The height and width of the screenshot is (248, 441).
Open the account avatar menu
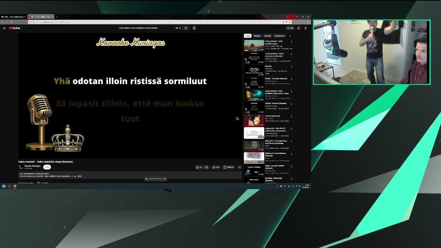[306, 28]
